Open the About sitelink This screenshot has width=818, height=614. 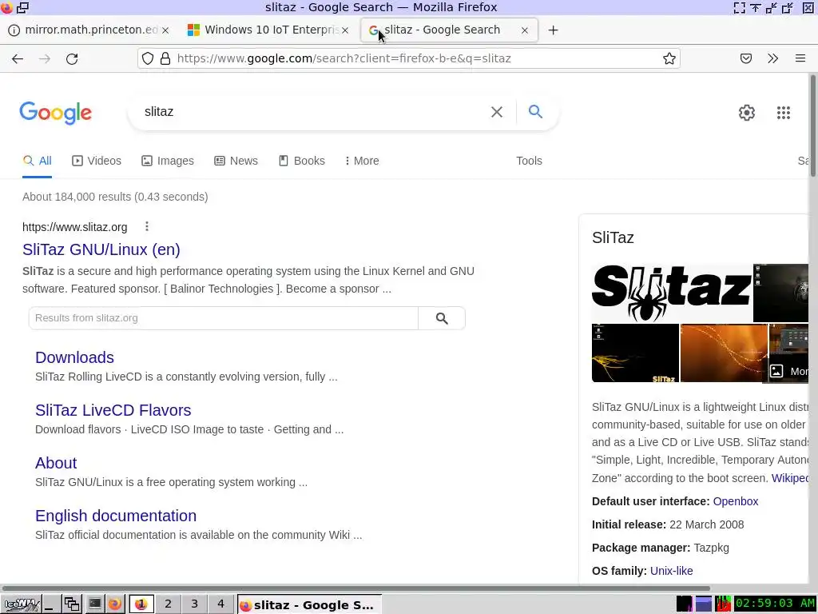click(x=56, y=463)
